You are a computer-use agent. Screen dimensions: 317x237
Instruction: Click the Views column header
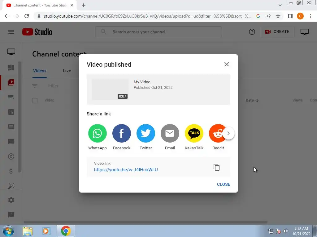coord(297,100)
